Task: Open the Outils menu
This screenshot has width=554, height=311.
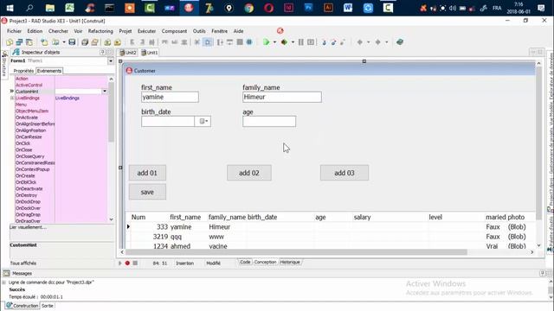Action: [x=199, y=31]
